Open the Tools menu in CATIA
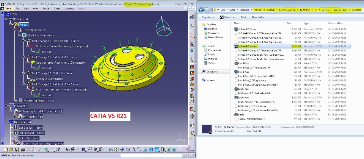The width and height of the screenshot is (364, 159). pyautogui.click(x=57, y=9)
